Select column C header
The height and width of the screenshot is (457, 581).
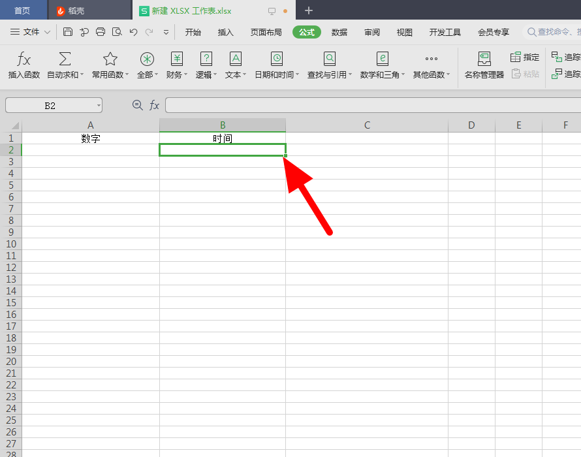[x=367, y=125]
